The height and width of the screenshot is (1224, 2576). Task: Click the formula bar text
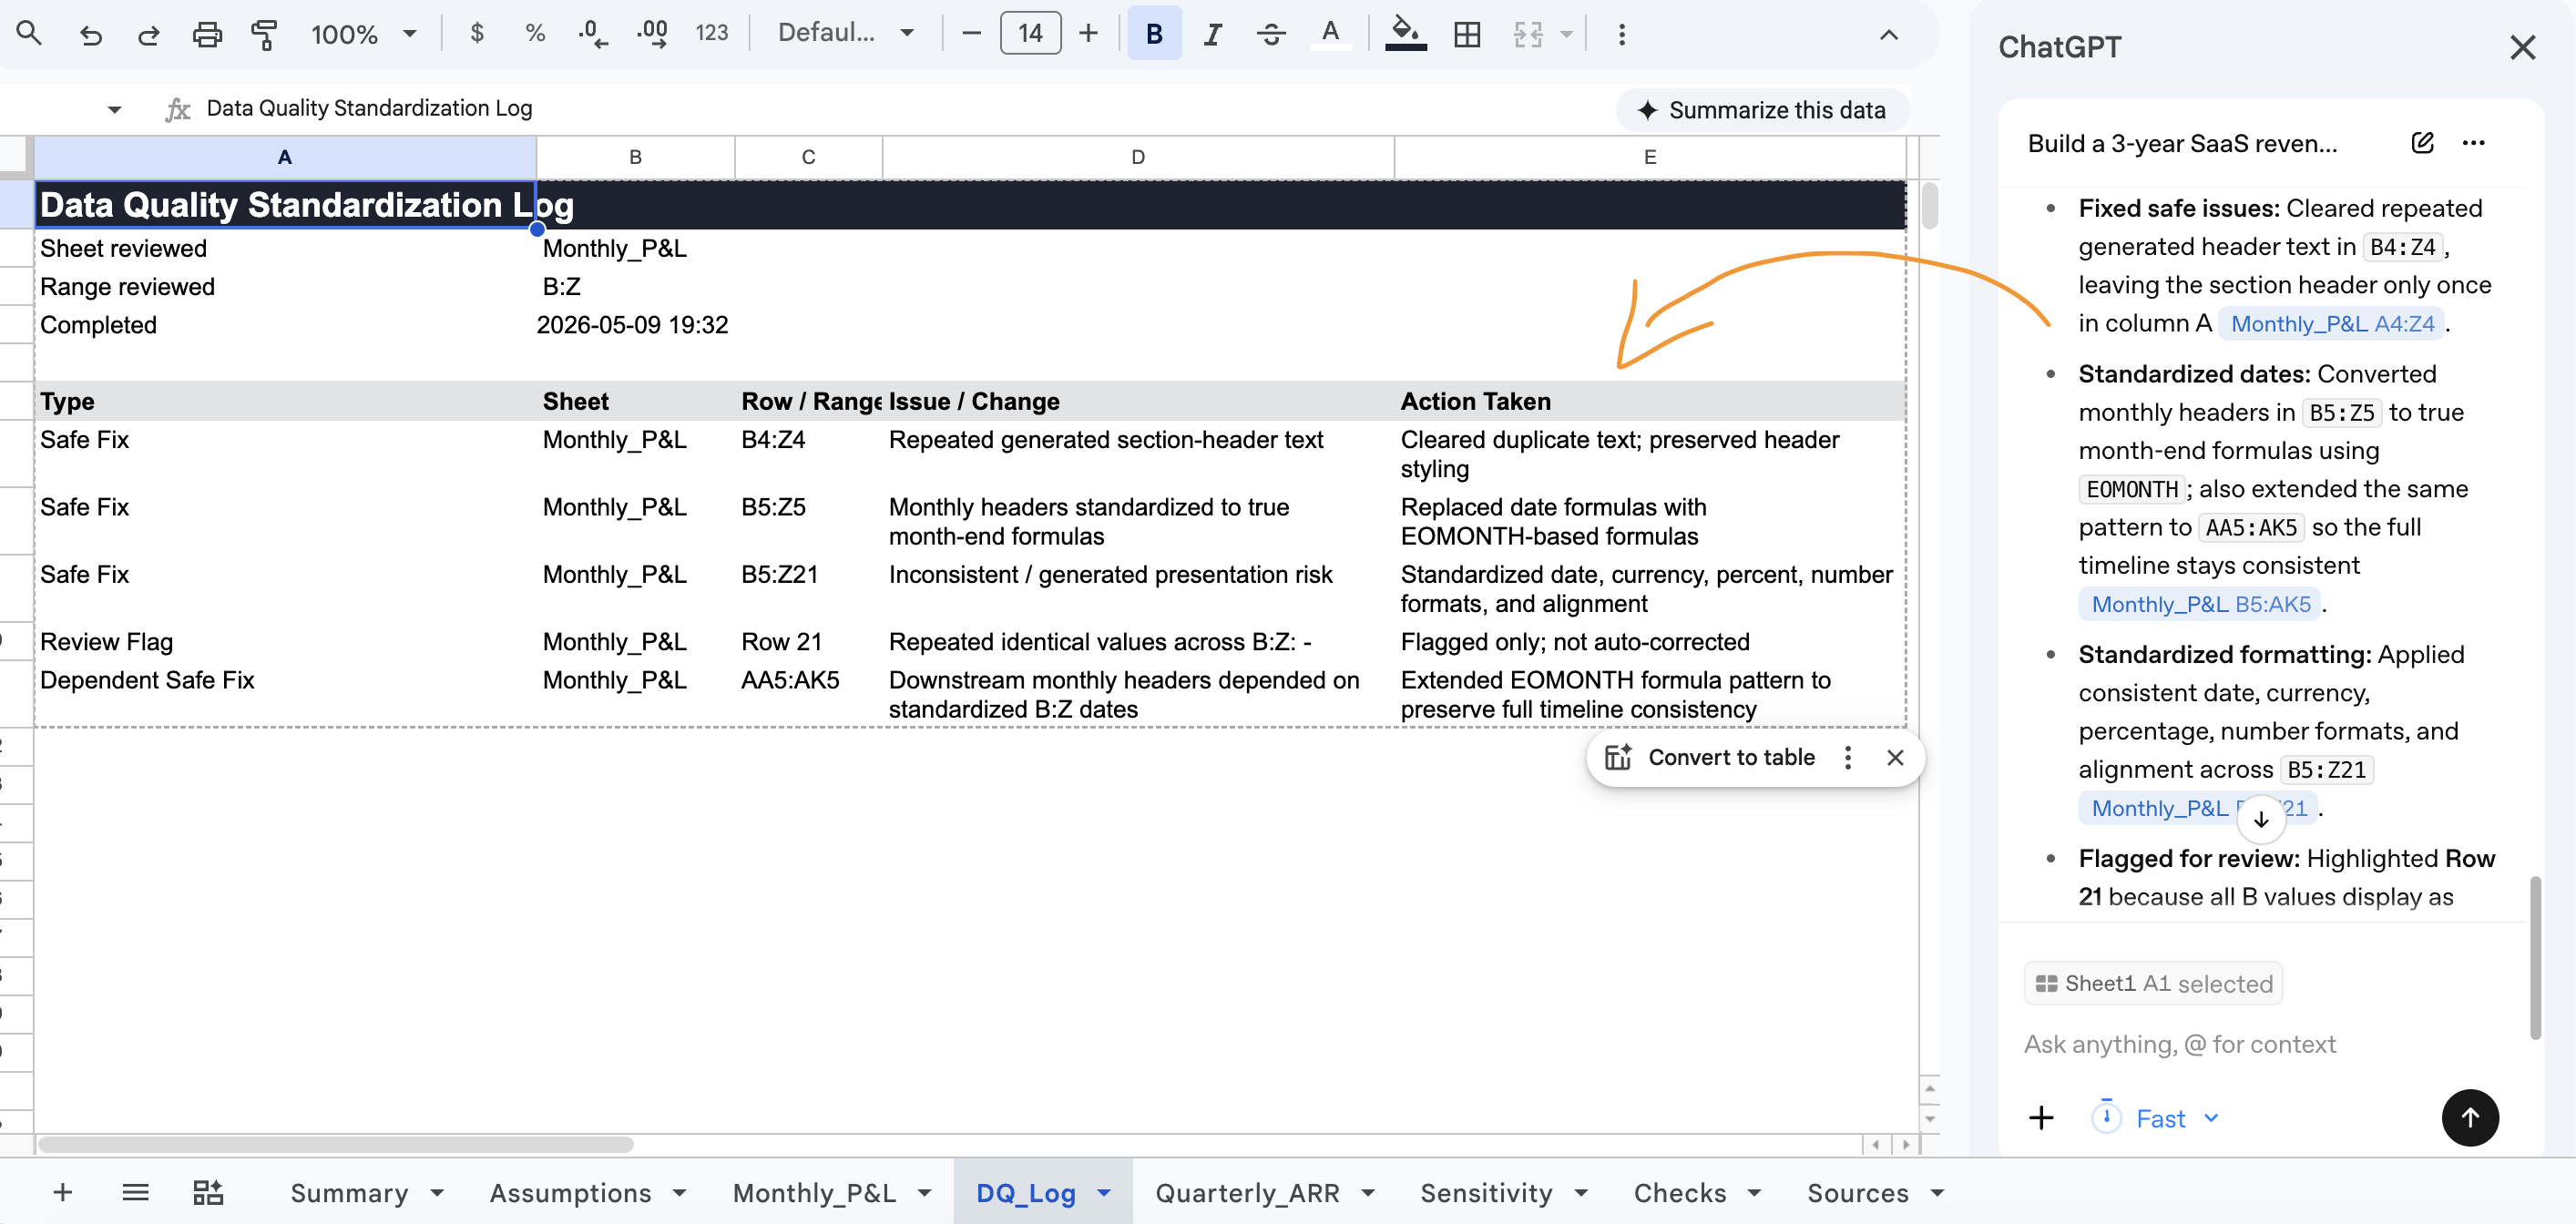[x=369, y=108]
